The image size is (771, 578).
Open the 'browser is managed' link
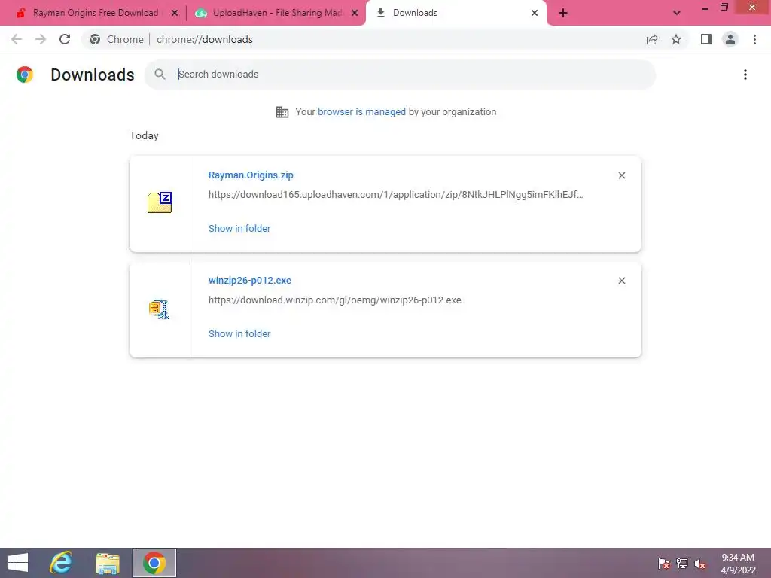(361, 111)
